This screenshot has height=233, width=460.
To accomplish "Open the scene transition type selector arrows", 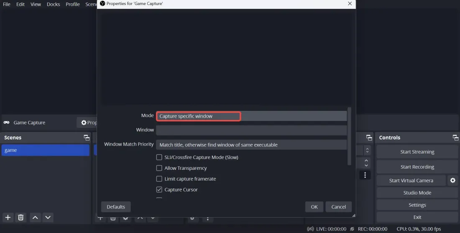I will [367, 150].
